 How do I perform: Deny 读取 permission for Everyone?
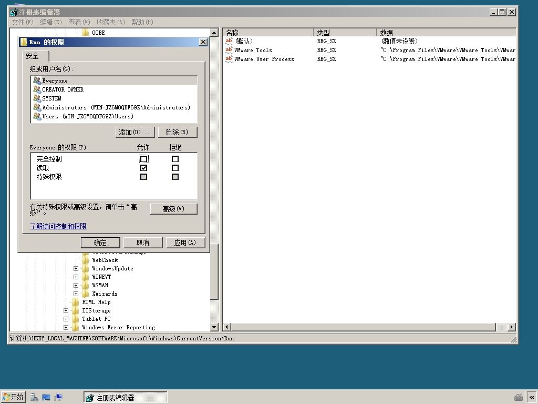[175, 168]
